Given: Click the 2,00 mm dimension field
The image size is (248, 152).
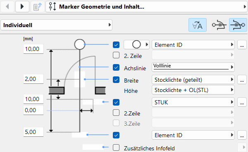Looking at the screenshot, I should [x=33, y=79].
